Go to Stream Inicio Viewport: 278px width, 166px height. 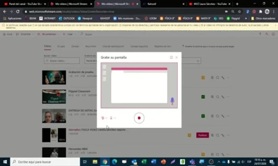pos(8,34)
